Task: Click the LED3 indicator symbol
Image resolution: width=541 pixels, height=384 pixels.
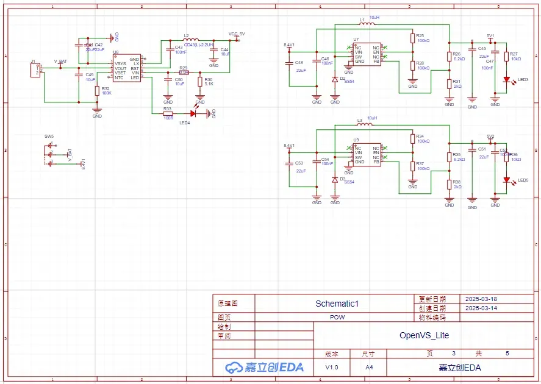Action: coord(506,80)
